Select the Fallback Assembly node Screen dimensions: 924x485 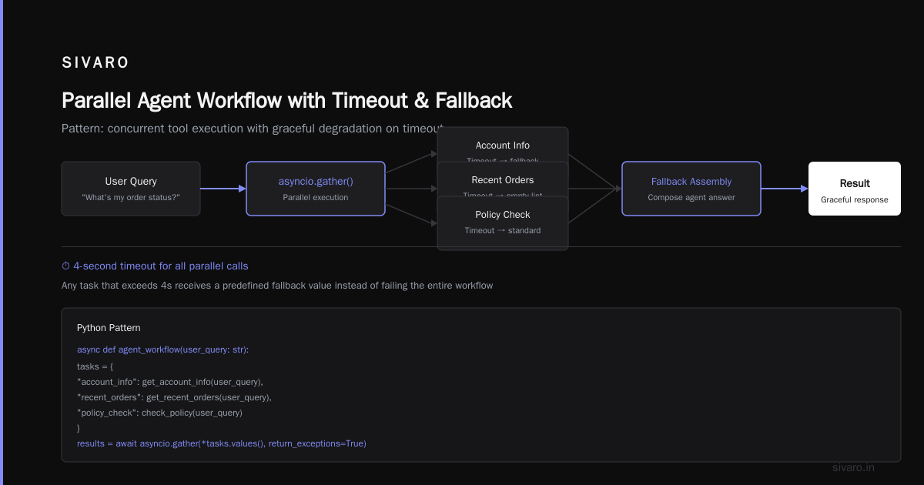[x=691, y=189]
